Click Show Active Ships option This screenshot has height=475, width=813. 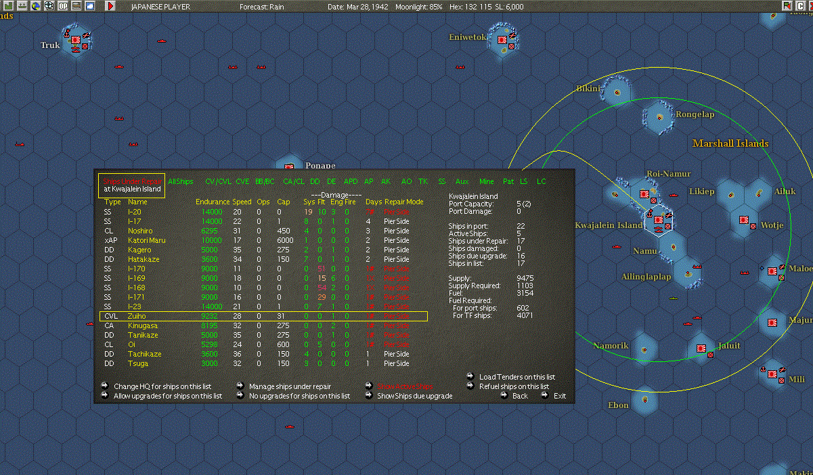pyautogui.click(x=405, y=386)
